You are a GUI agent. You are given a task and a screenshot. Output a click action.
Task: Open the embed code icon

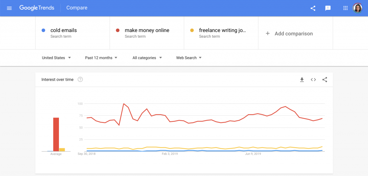click(313, 80)
